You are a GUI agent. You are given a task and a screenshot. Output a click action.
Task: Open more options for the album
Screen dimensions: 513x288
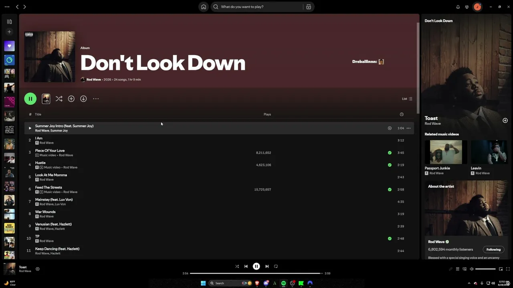96,99
